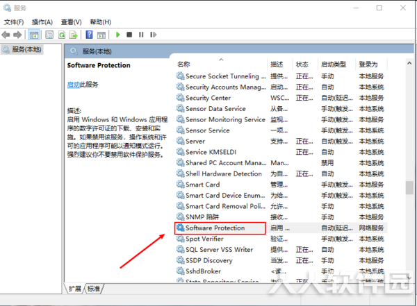
Task: Click gear icon beside Server
Action: 180,141
